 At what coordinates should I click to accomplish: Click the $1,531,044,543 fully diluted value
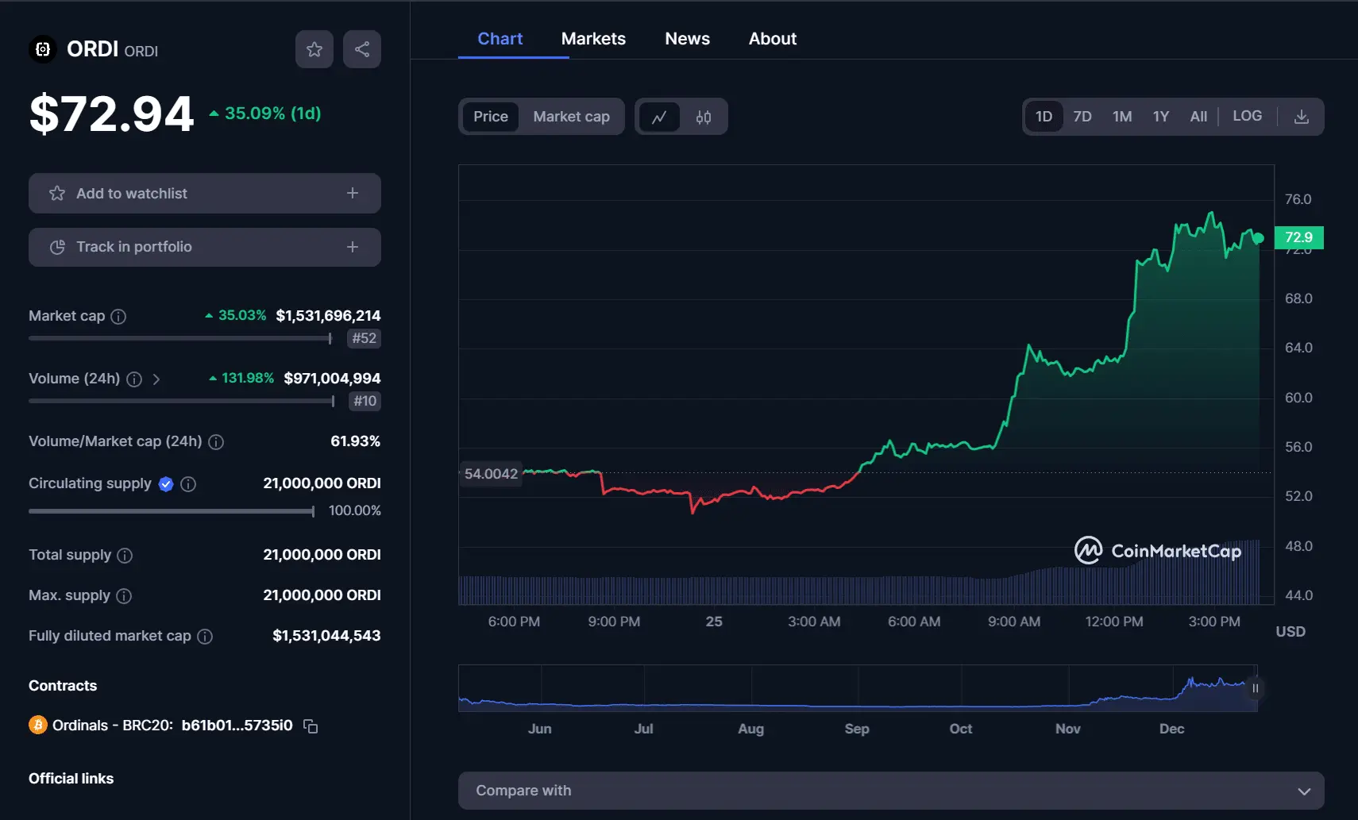326,636
